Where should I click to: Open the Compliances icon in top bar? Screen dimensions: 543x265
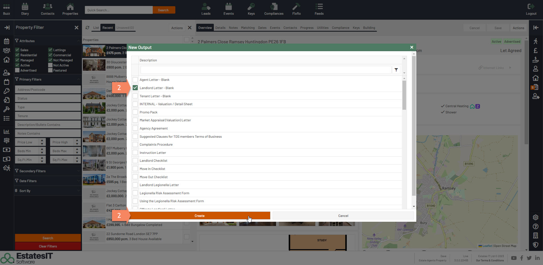tap(273, 9)
